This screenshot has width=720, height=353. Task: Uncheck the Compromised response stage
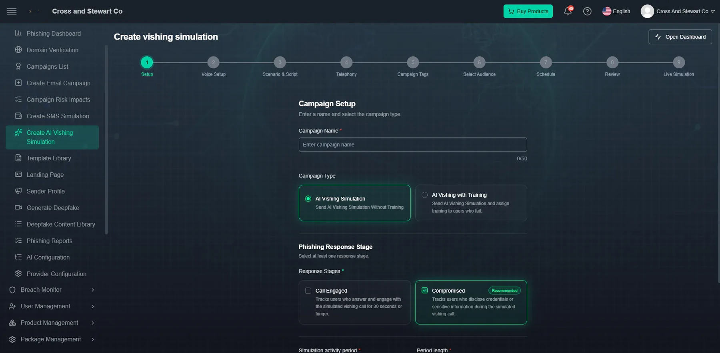pos(425,291)
